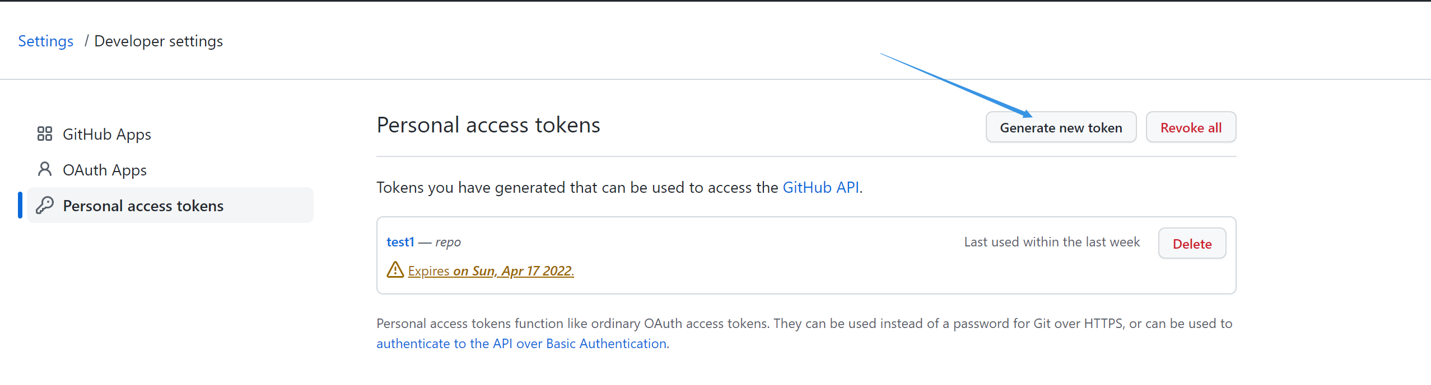Screen dimensions: 1431x385
Task: Click the Tokens you have generated description text
Action: pos(577,187)
